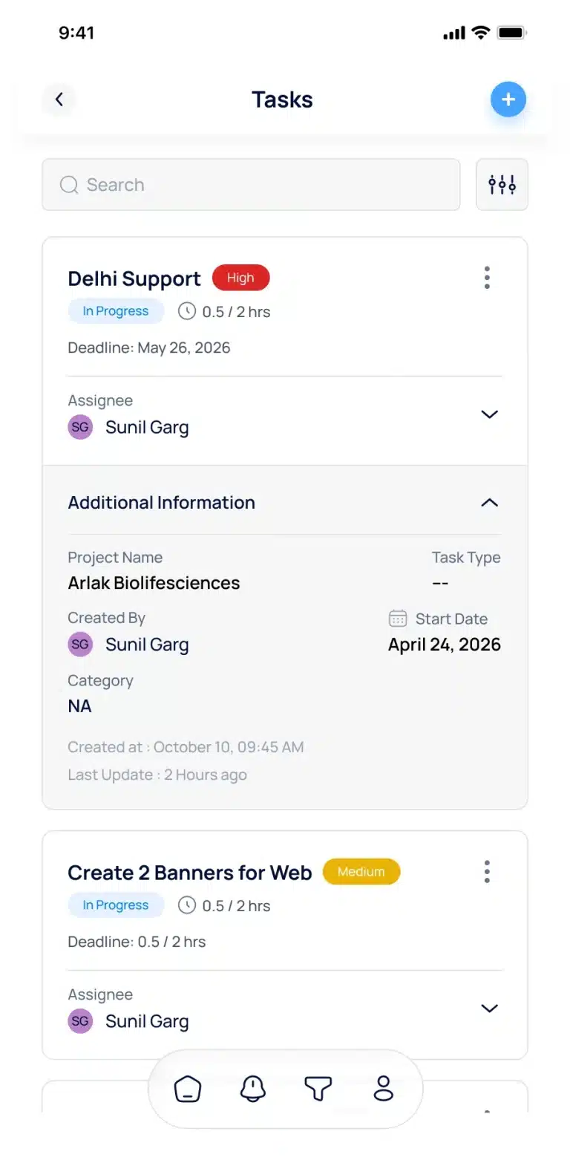Click the SG avatar under Create 2 Banners' Assignee
The image size is (570, 1163).
80,1021
